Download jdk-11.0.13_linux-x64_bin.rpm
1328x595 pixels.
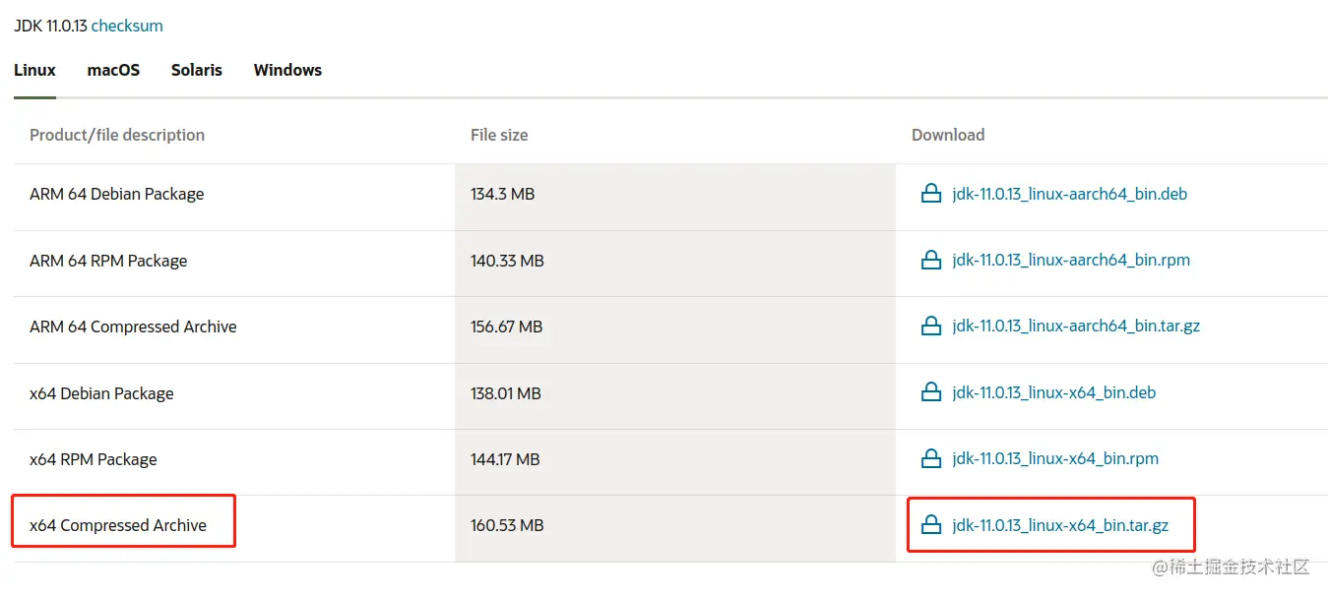[1055, 459]
